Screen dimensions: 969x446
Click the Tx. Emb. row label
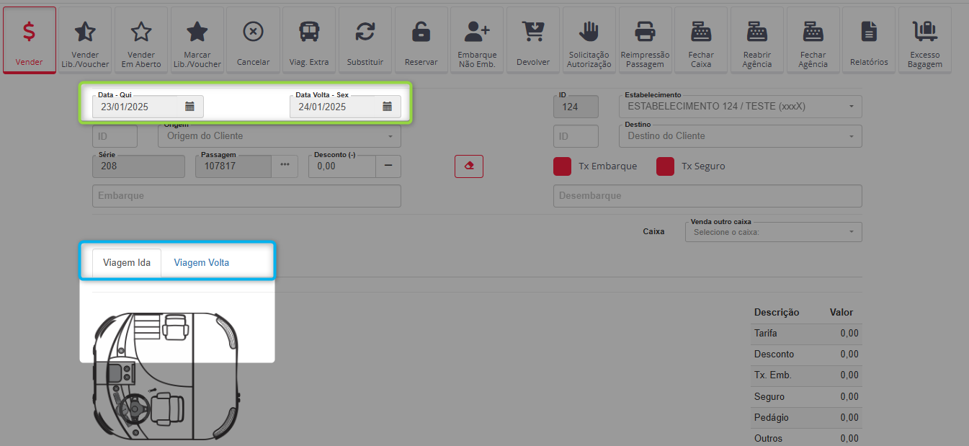click(x=773, y=375)
